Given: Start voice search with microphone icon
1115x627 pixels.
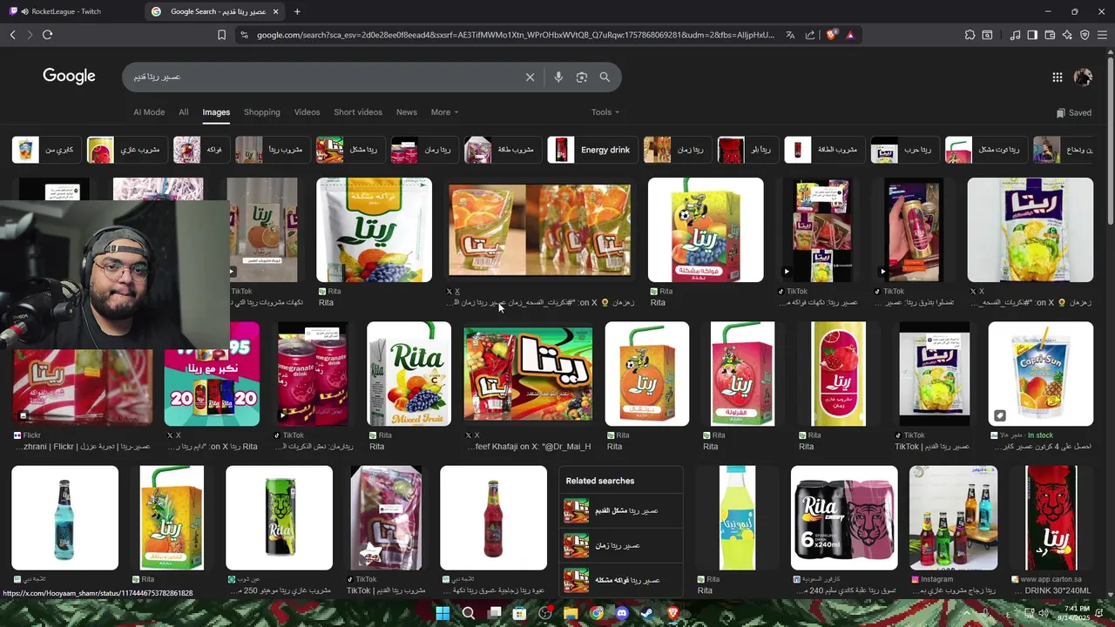Looking at the screenshot, I should click(x=558, y=77).
